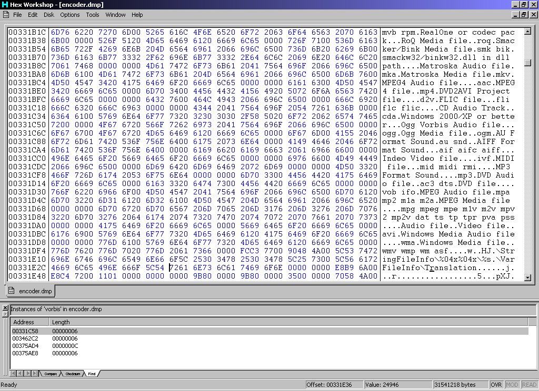Click next results tab arrow
The image size is (539, 391).
[x=27, y=374]
